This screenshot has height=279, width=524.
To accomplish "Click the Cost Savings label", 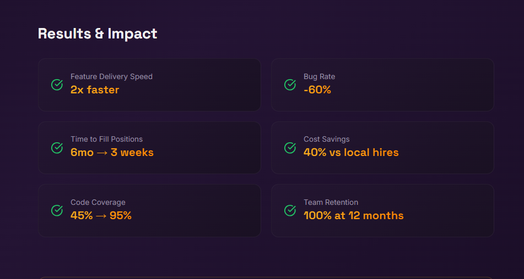I will [x=326, y=139].
